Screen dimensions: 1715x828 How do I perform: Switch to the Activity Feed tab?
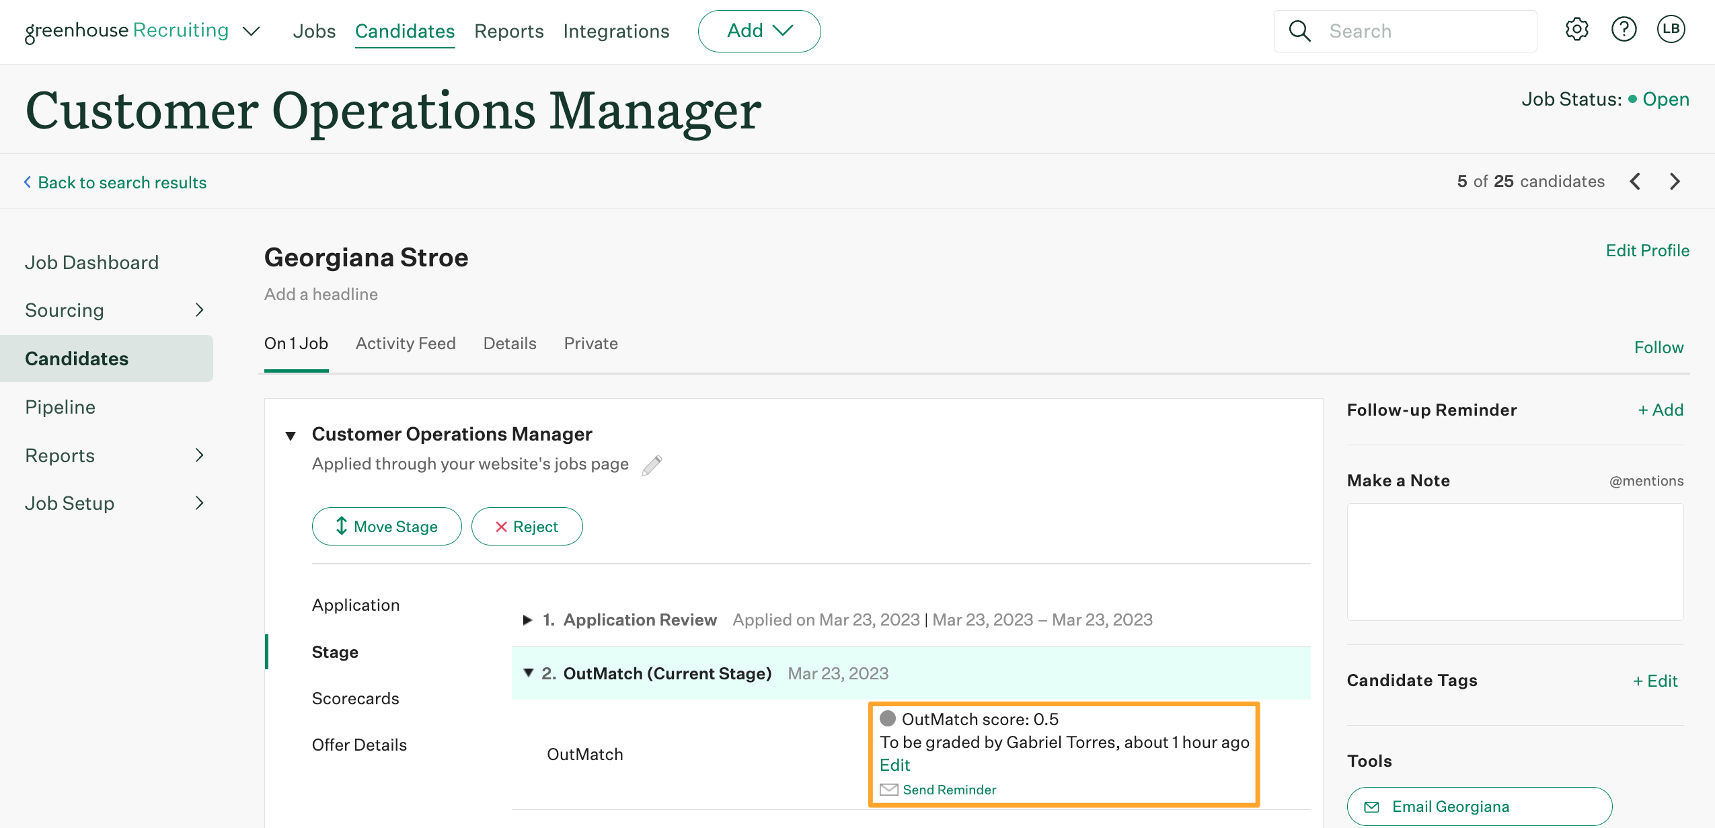[x=406, y=342]
